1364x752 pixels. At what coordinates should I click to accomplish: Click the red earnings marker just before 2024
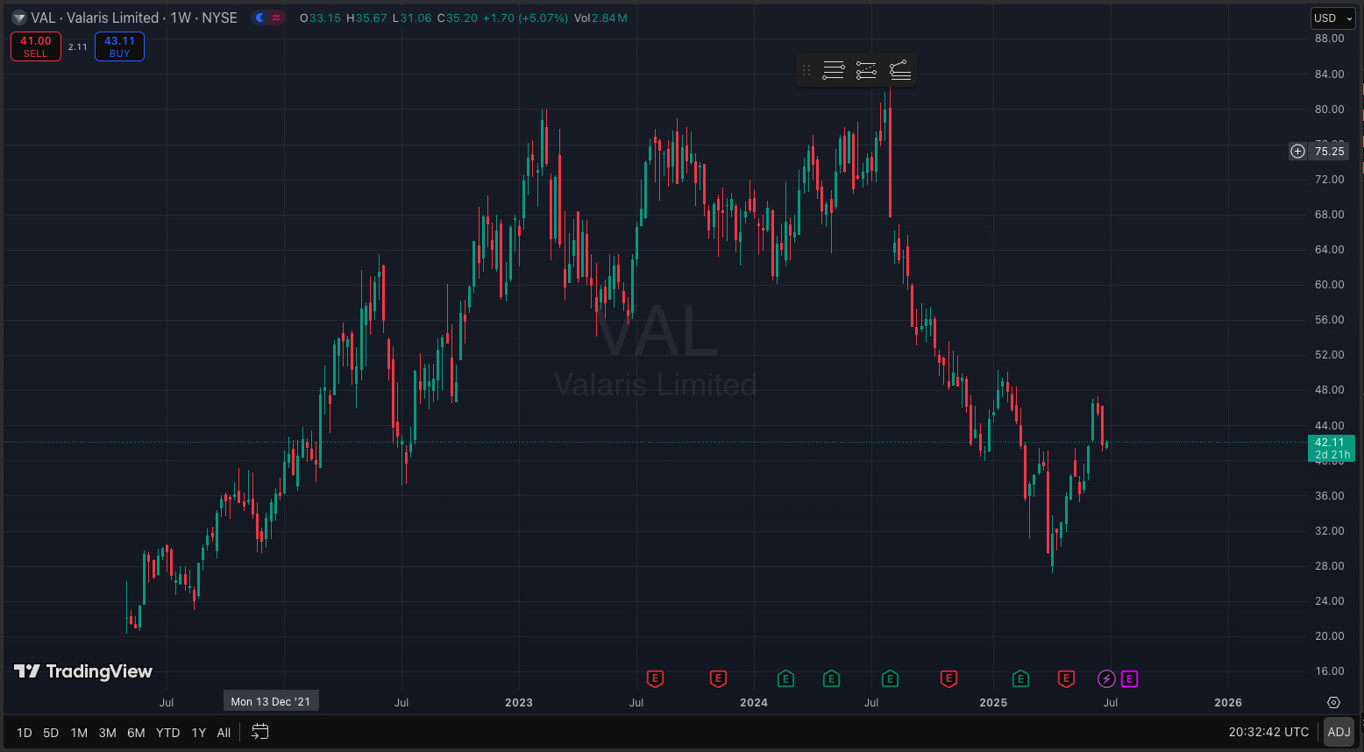718,678
